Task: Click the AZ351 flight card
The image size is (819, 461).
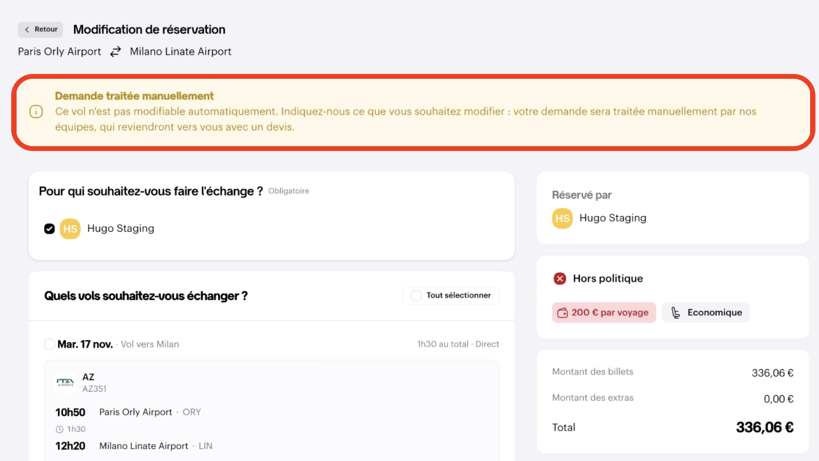Action: (x=271, y=410)
